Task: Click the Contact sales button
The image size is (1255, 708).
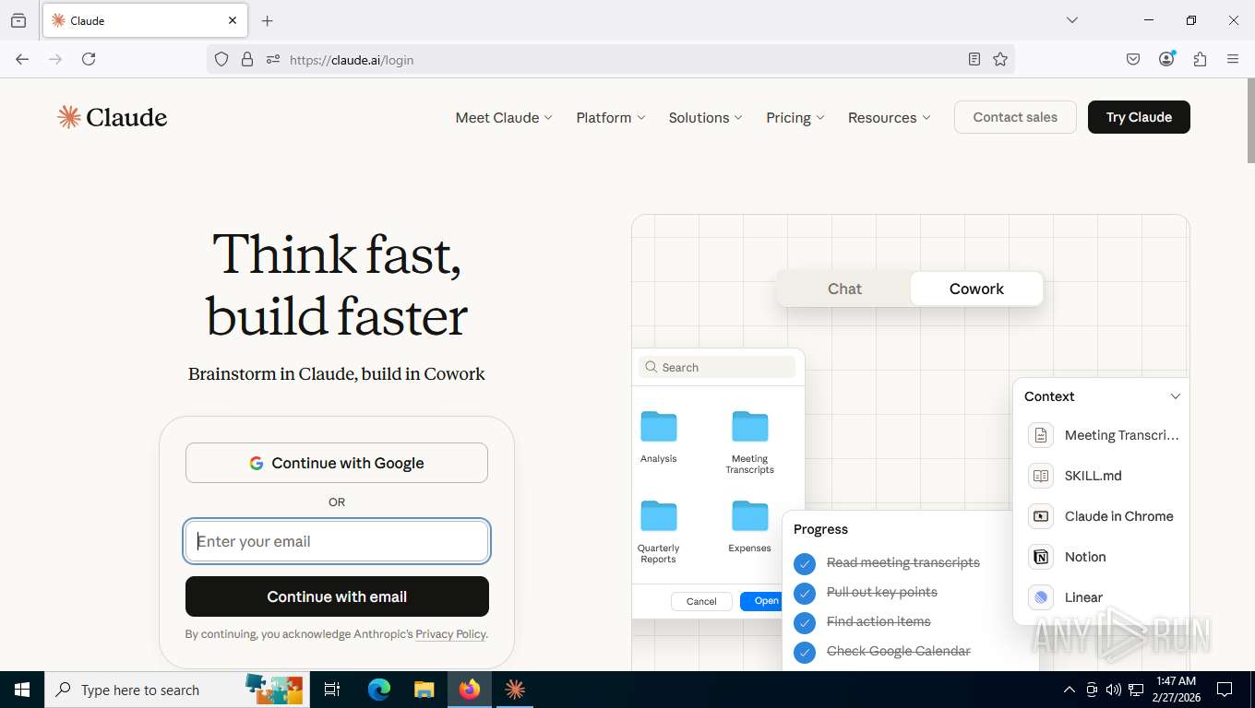Action: (x=1015, y=117)
